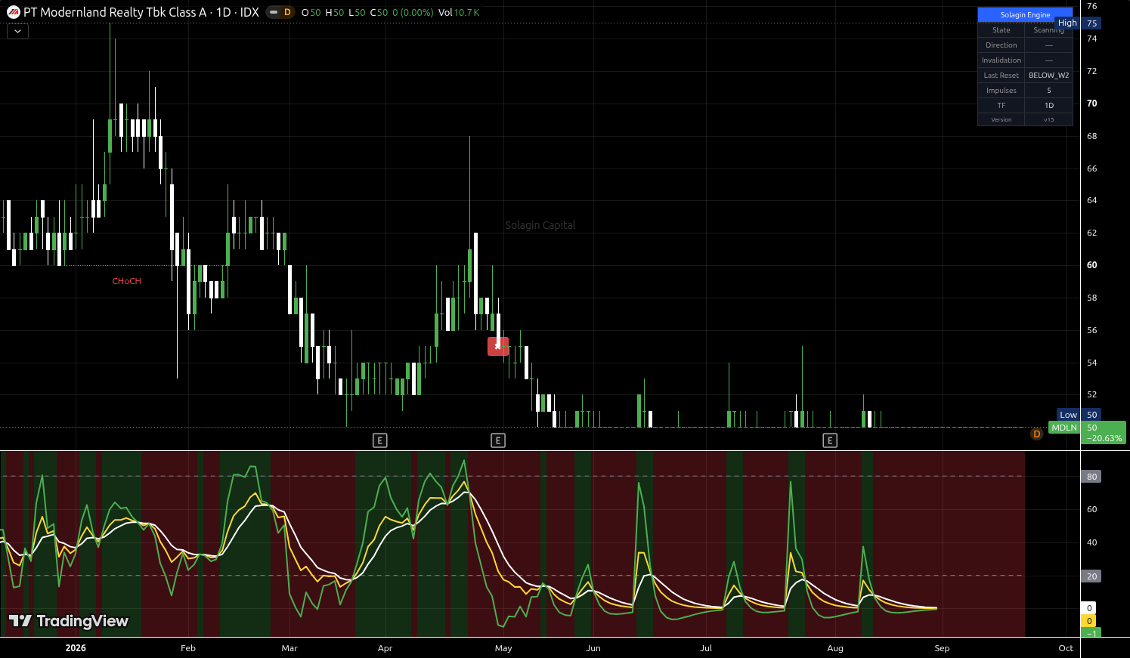Click the May label on time axis
Screen dimensions: 1130x658
pos(503,648)
